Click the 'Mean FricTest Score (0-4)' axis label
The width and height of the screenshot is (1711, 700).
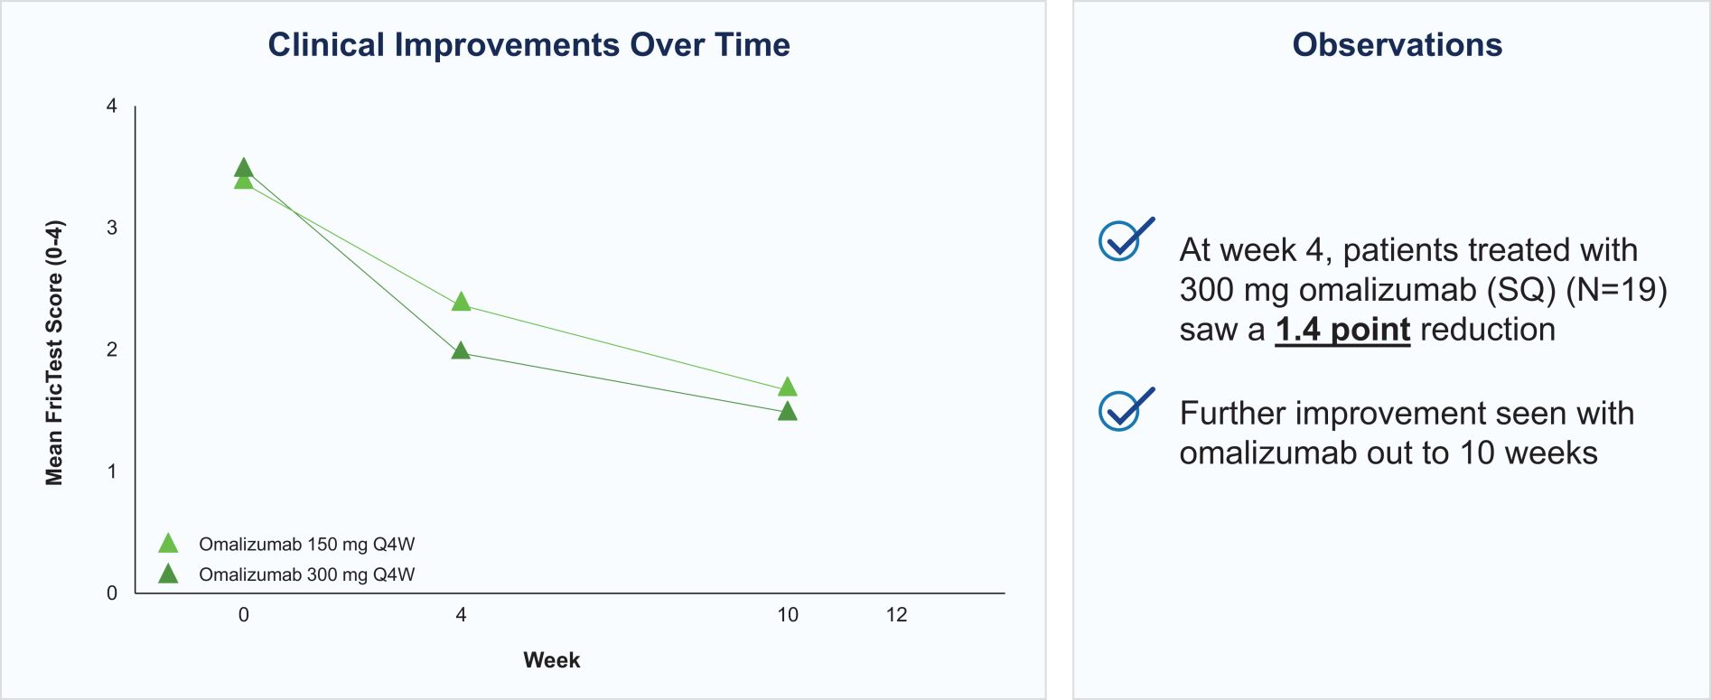[54, 352]
